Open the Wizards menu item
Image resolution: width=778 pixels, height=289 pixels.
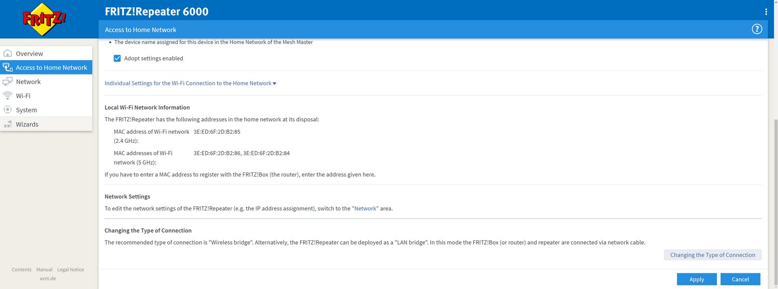pyautogui.click(x=46, y=124)
